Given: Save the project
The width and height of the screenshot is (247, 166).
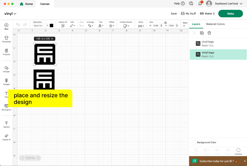Looking at the screenshot, I should point(174,13).
